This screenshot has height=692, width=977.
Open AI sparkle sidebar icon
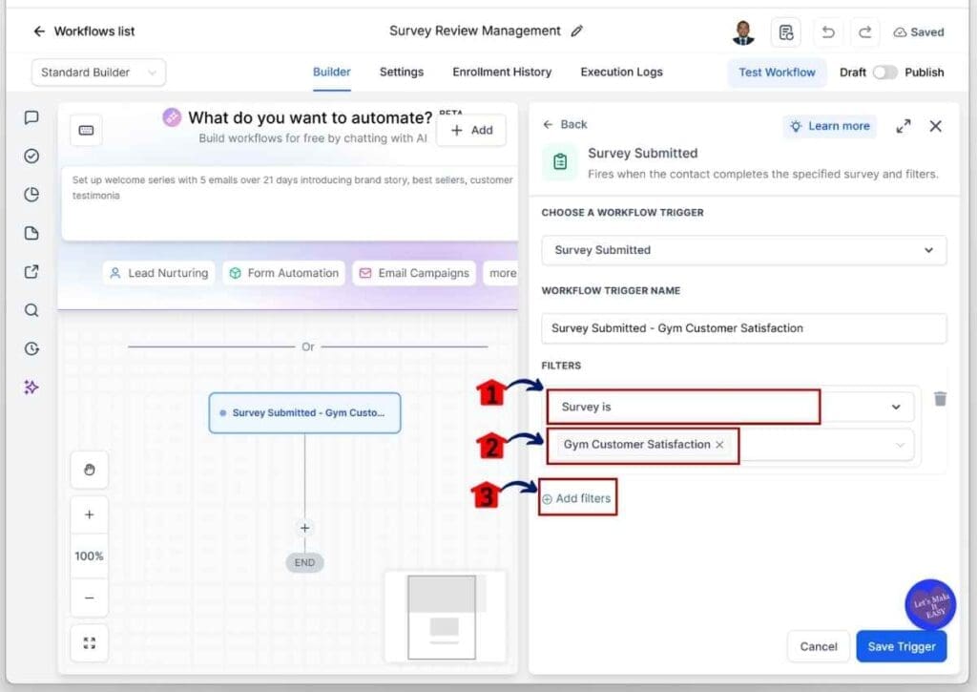(31, 388)
